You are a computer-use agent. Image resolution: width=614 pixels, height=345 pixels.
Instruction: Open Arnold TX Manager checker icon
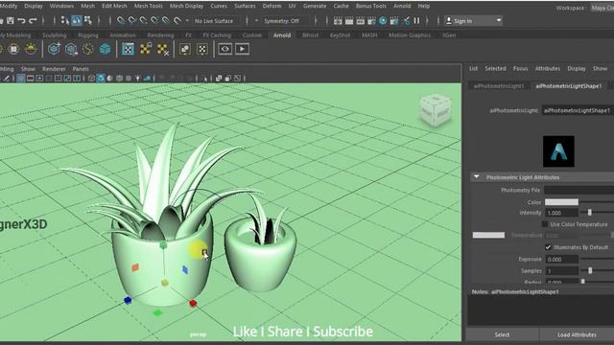[128, 49]
